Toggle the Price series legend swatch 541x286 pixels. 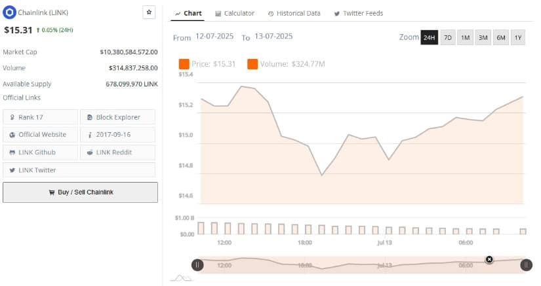point(184,64)
